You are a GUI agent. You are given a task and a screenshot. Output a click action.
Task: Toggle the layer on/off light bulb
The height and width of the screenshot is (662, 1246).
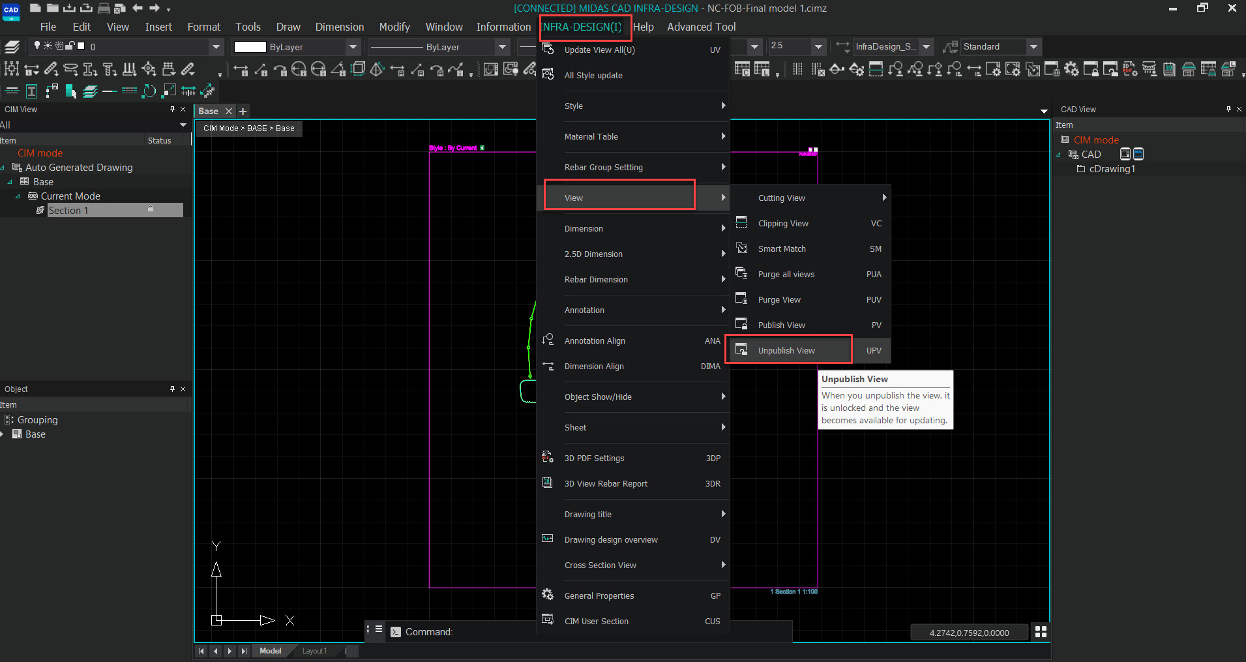(x=37, y=46)
